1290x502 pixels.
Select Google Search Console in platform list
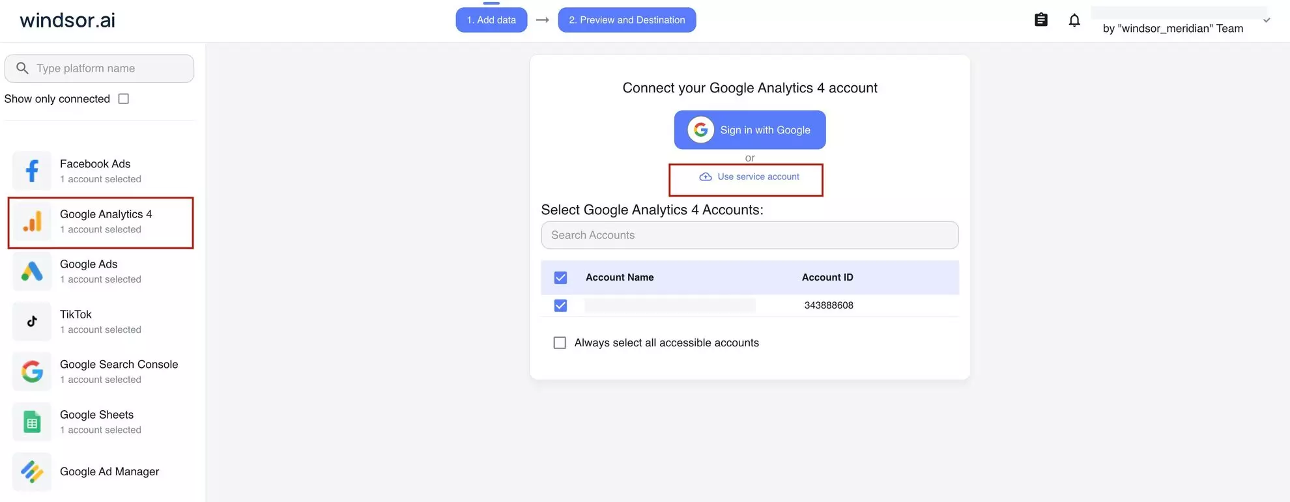[x=101, y=372]
